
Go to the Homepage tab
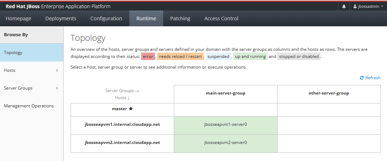coord(18,18)
